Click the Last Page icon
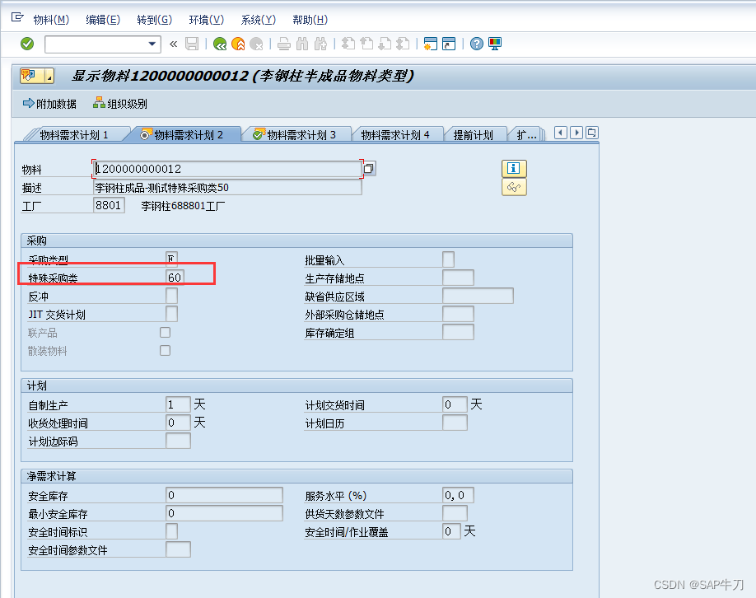Image resolution: width=756 pixels, height=598 pixels. tap(403, 44)
